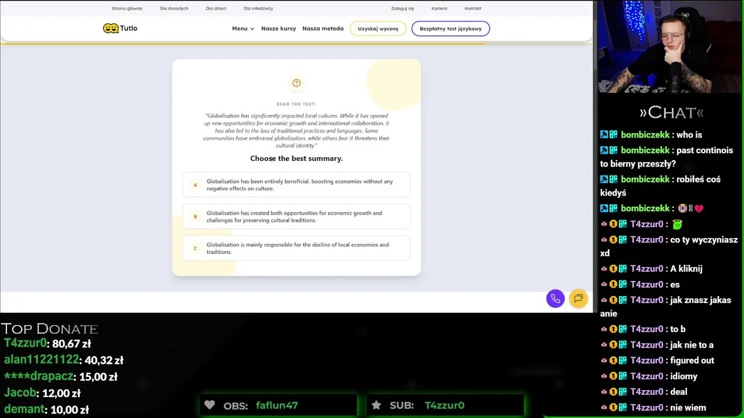Click the Tutlo logo
This screenshot has width=744, height=418.
pyautogui.click(x=120, y=28)
